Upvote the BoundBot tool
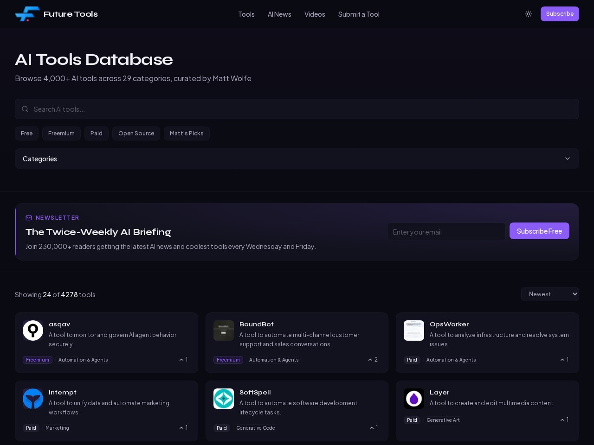594x445 pixels. pos(373,360)
